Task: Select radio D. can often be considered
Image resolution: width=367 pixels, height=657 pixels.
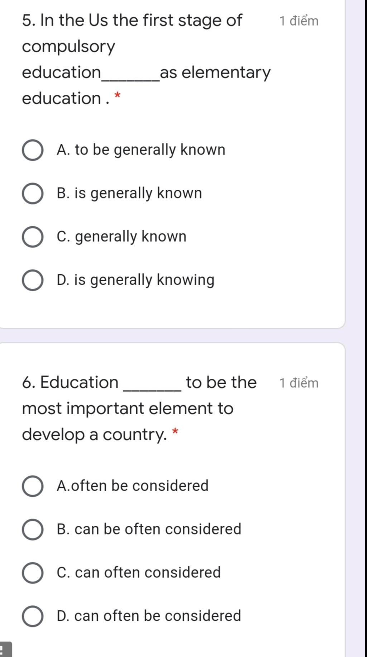Action: click(33, 616)
